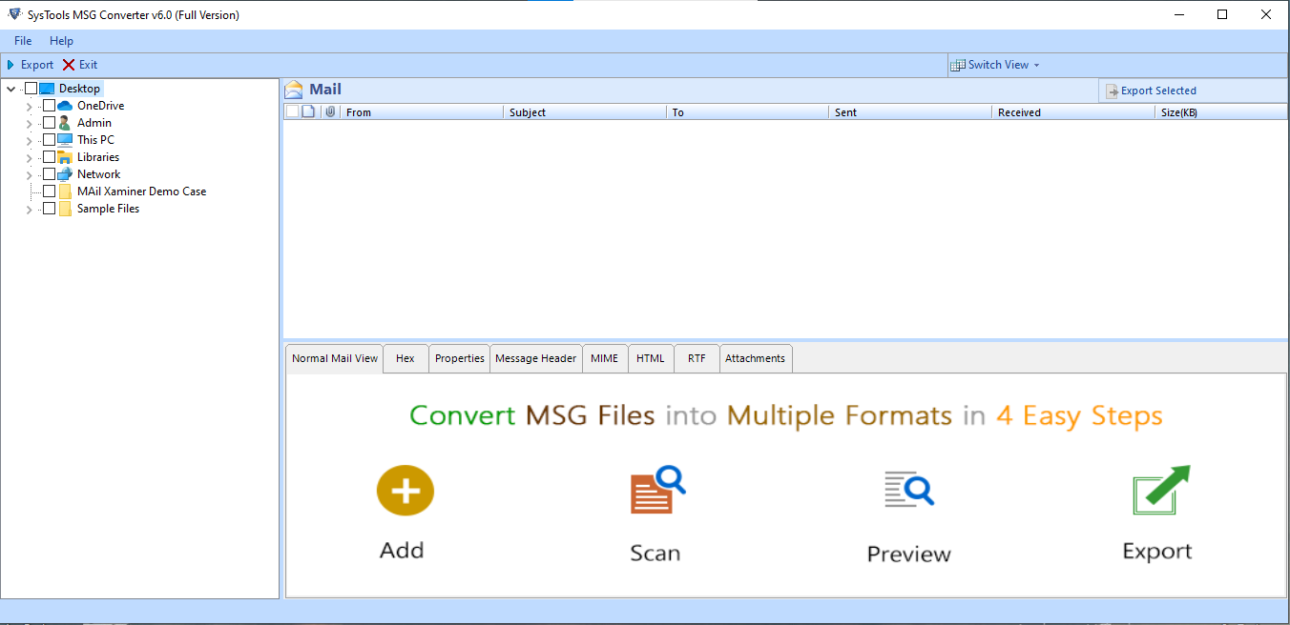The height and width of the screenshot is (625, 1290).
Task: Click the Mail envelope icon
Action: point(294,90)
